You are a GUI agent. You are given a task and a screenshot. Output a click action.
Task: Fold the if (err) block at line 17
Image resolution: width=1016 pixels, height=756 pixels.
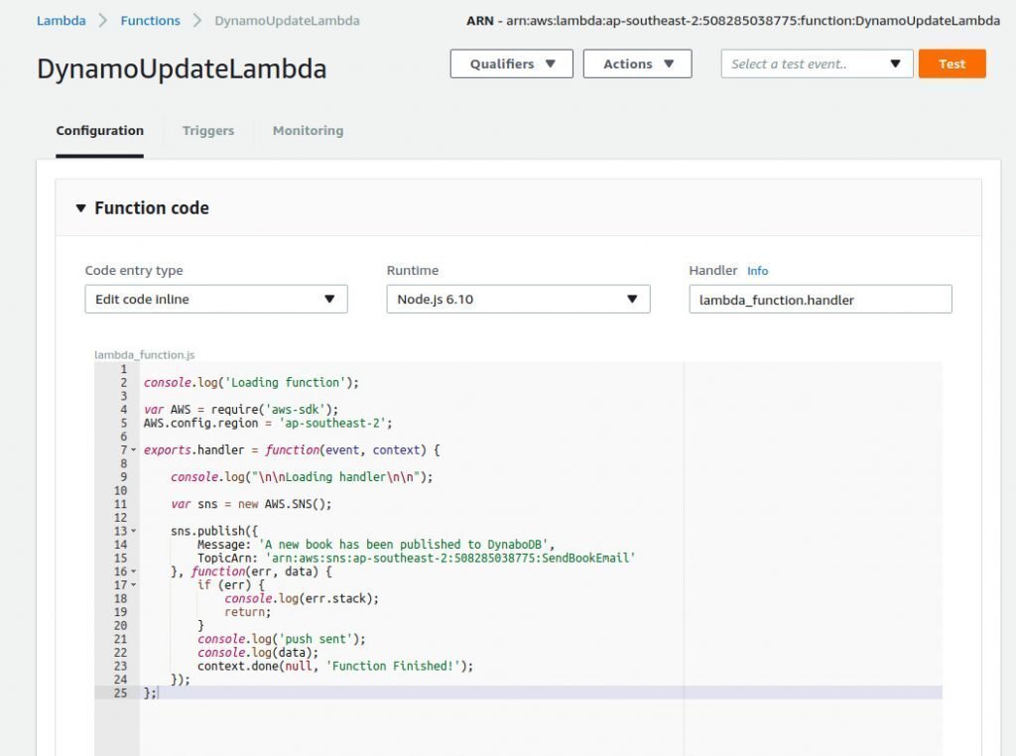[134, 585]
